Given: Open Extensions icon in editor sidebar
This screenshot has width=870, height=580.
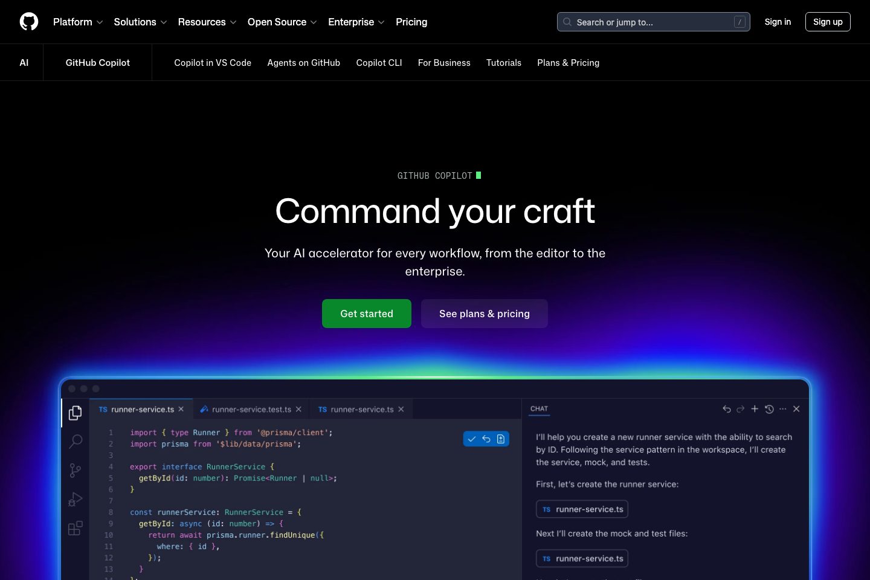Looking at the screenshot, I should (76, 528).
